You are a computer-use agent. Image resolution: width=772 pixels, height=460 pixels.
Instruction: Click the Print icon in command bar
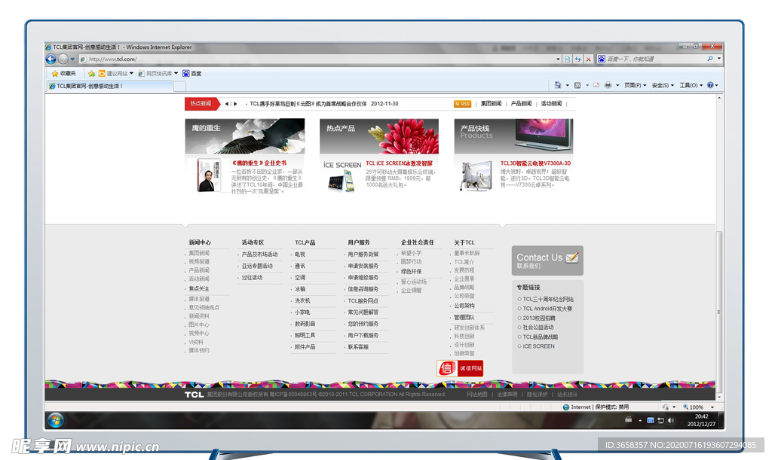[x=608, y=85]
